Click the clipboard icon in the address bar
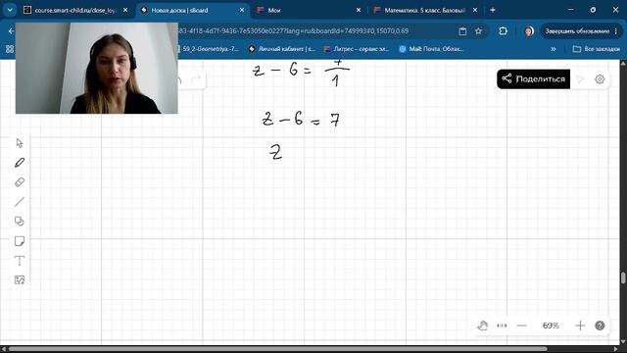The height and width of the screenshot is (353, 627). (x=462, y=30)
